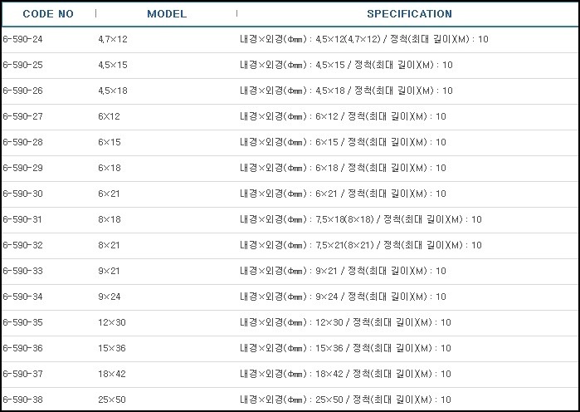Viewport: 580px width, 412px height.
Task: Click the 4,5×12(4,7×12) specification text
Action: pos(348,39)
